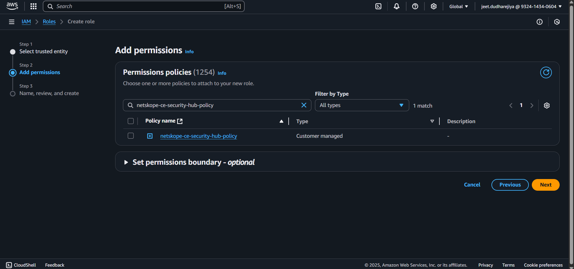Open table preferences gear icon

pos(547,106)
